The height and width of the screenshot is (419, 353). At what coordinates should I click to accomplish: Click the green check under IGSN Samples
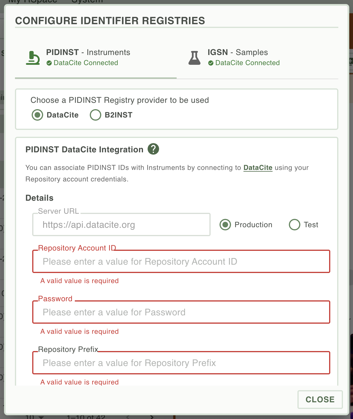[x=211, y=63]
